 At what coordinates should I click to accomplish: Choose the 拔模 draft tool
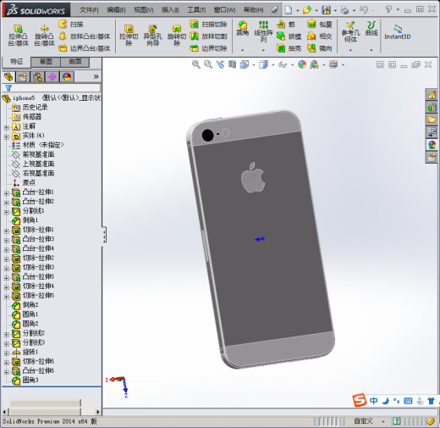click(x=289, y=36)
